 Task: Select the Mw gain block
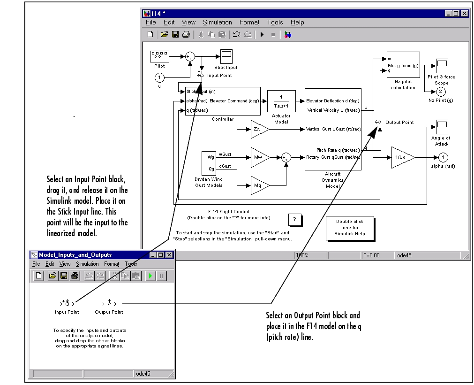pyautogui.click(x=260, y=157)
